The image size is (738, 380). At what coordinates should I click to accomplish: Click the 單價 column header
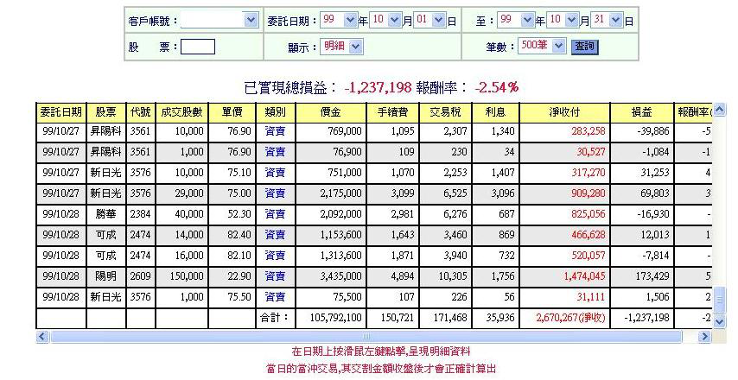coord(232,112)
